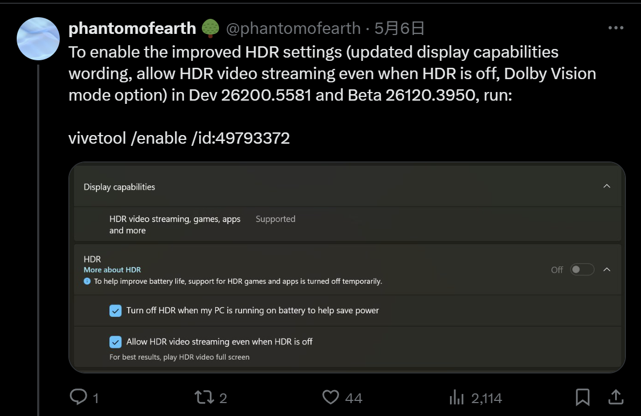Screen dimensions: 641x416
Task: Uncheck Allow HDR video streaming checkbox
Action: 115,342
